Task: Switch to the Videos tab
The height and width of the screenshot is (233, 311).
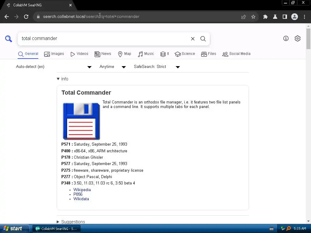Action: (79, 54)
